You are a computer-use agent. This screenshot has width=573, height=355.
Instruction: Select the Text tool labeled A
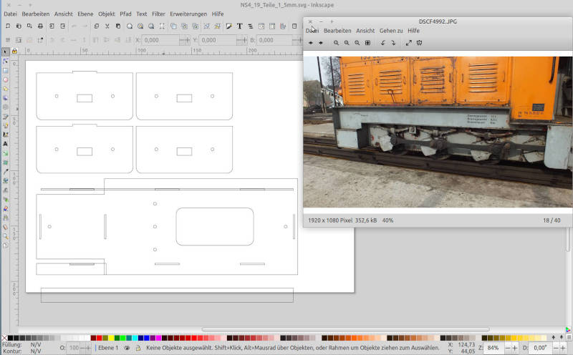coord(5,144)
